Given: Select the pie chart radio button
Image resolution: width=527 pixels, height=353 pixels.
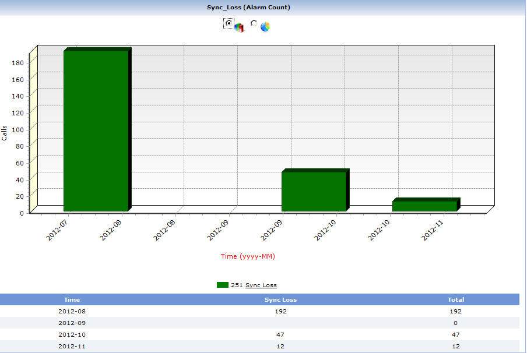Looking at the screenshot, I should pyautogui.click(x=254, y=23).
